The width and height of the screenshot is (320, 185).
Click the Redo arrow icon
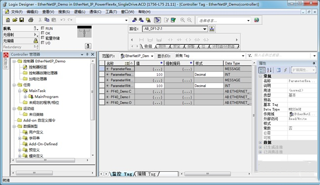(70, 20)
